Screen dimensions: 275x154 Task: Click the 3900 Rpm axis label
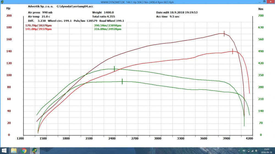[226, 138]
